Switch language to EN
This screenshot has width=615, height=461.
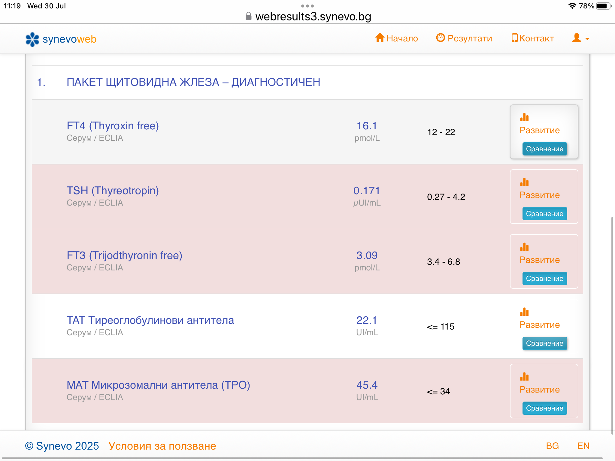tap(583, 446)
